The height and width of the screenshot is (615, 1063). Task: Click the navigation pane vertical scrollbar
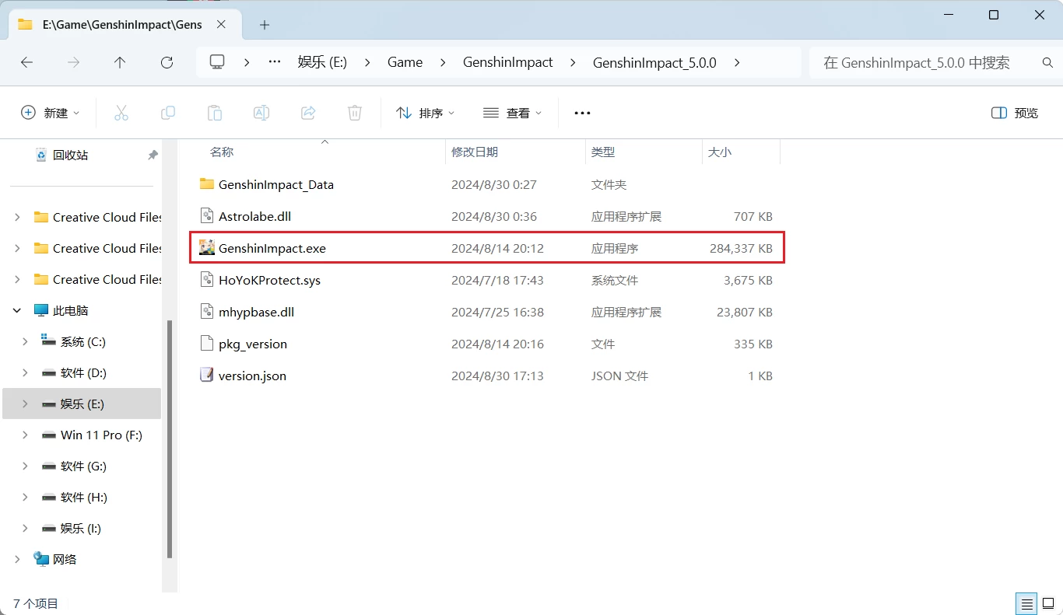[170, 439]
